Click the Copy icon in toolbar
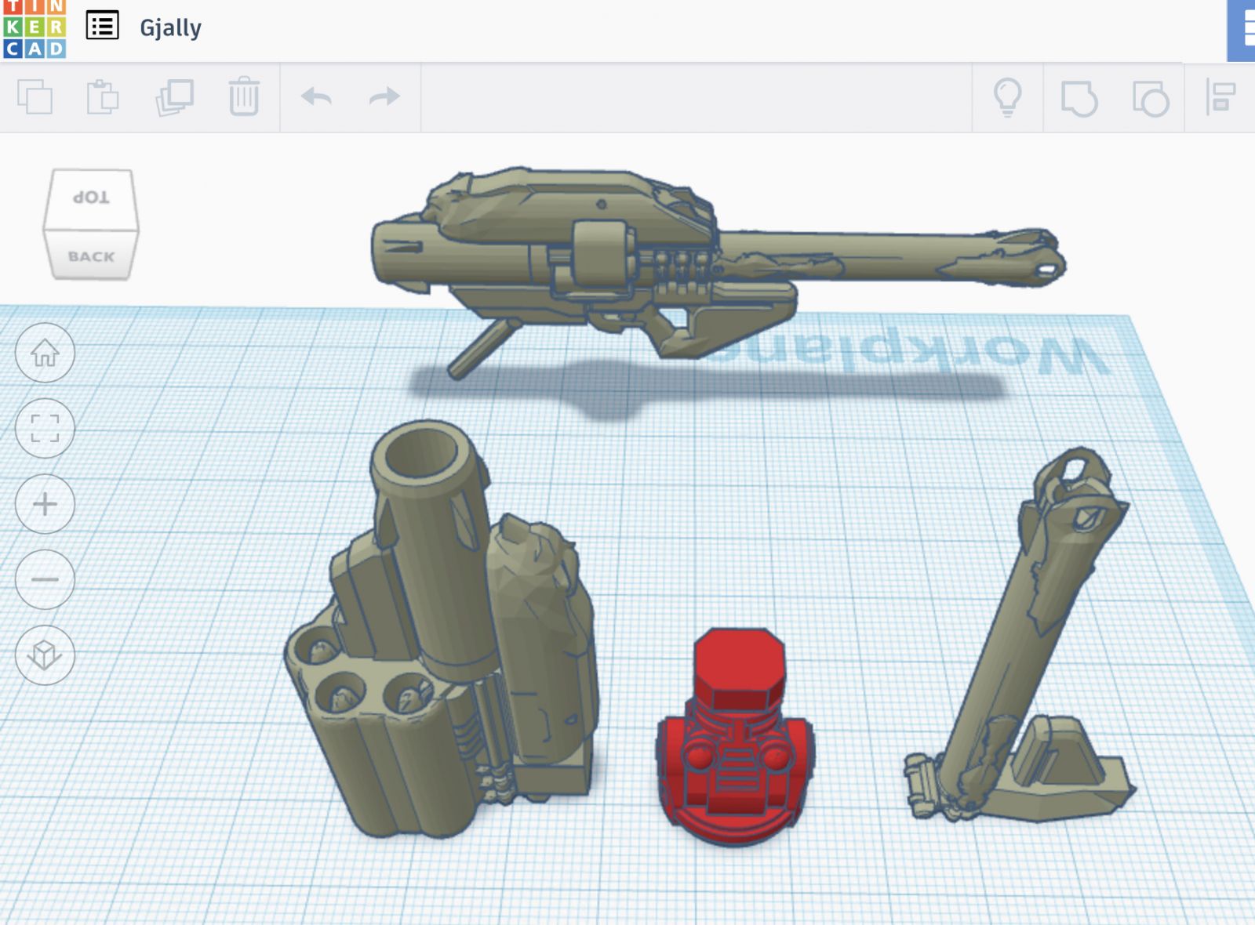 click(35, 97)
